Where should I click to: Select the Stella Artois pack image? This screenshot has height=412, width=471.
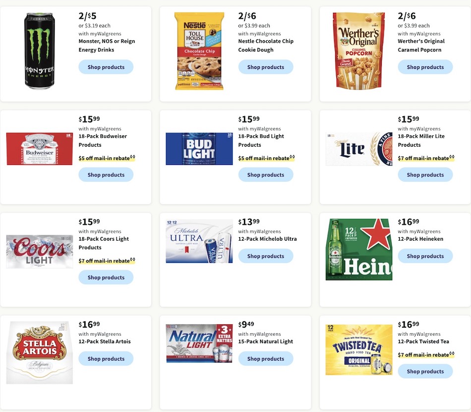coord(39,353)
